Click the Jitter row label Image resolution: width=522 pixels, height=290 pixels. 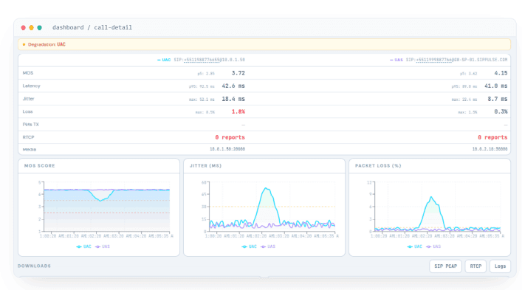coord(28,99)
